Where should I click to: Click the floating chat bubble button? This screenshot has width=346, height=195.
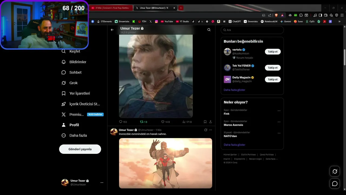pos(335,184)
